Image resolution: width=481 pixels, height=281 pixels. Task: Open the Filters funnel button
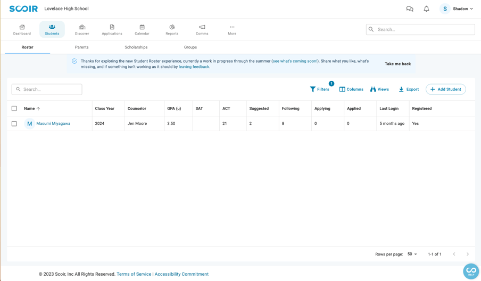(320, 89)
